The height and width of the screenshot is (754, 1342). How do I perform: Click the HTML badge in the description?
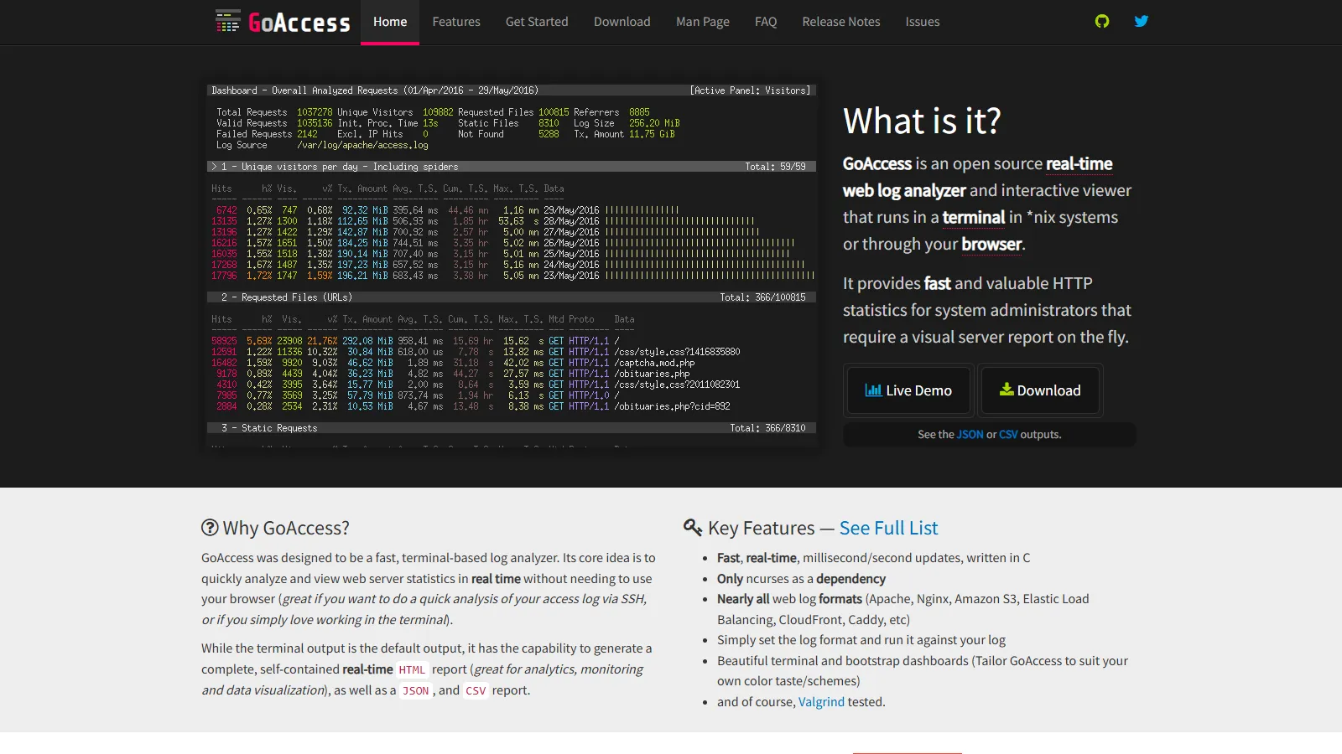coord(412,669)
